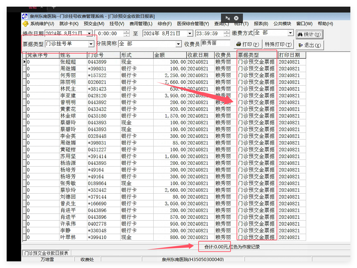Expand the 操作日期 start date dropdown
The width and height of the screenshot is (357, 268).
pos(89,34)
